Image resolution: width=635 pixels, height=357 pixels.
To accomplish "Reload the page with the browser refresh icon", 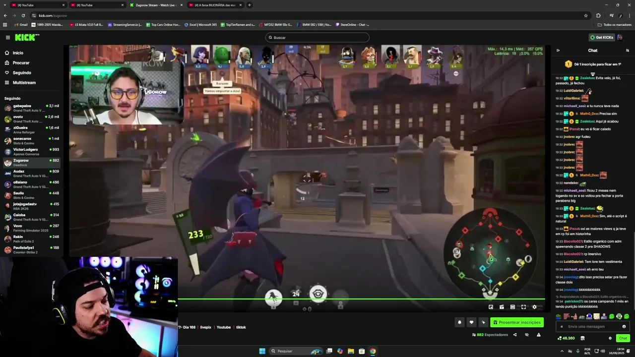I will (23, 15).
